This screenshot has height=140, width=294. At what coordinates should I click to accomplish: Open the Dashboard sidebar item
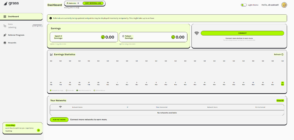click(x=14, y=16)
